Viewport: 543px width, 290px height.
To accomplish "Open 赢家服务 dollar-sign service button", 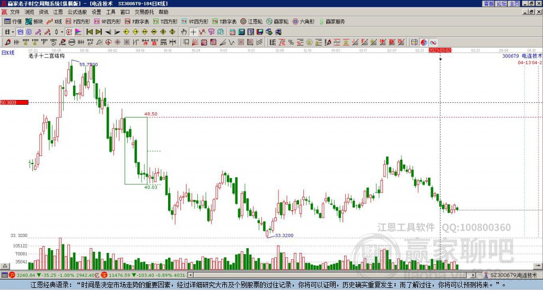I will [x=332, y=21].
